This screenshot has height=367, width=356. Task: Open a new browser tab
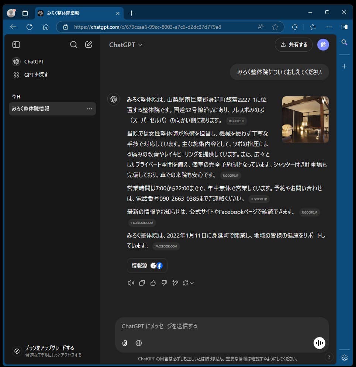(132, 13)
